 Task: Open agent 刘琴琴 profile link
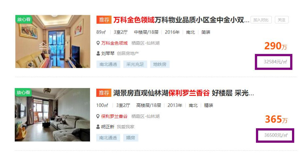pyautogui.click(x=108, y=53)
